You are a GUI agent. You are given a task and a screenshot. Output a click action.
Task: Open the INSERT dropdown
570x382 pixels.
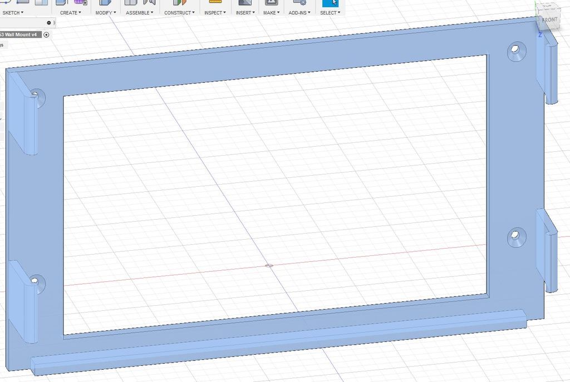coord(245,13)
